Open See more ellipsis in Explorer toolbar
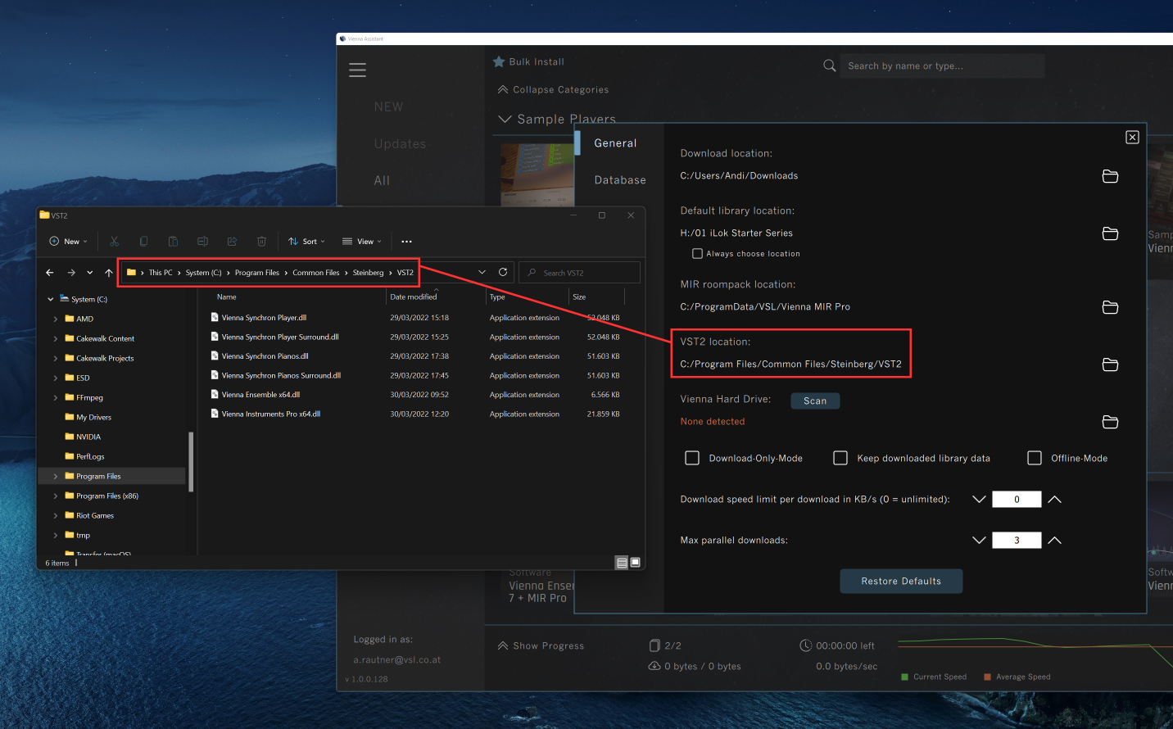This screenshot has width=1173, height=729. 406,242
